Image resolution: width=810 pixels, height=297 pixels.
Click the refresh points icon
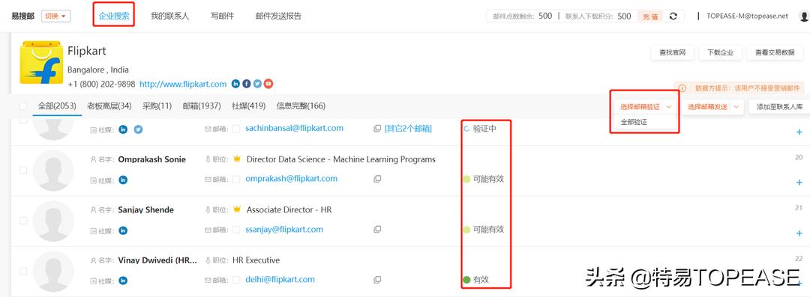tap(673, 16)
